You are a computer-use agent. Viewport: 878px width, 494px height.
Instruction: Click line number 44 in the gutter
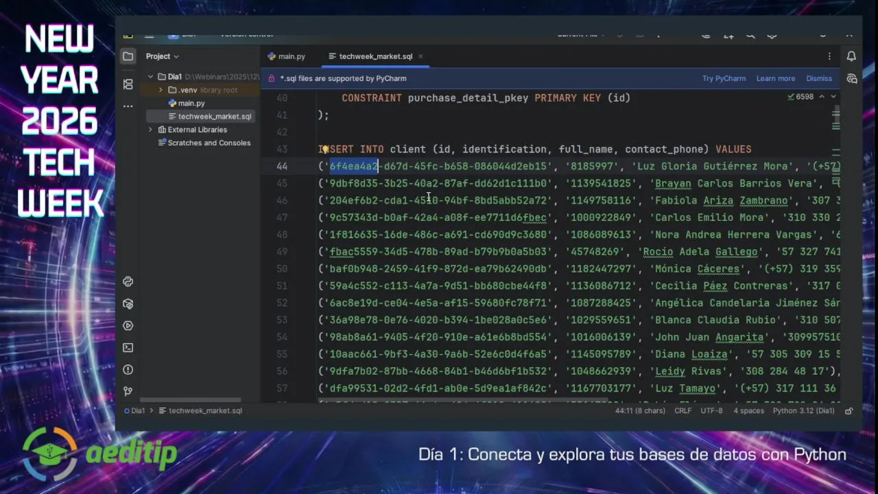[282, 166]
